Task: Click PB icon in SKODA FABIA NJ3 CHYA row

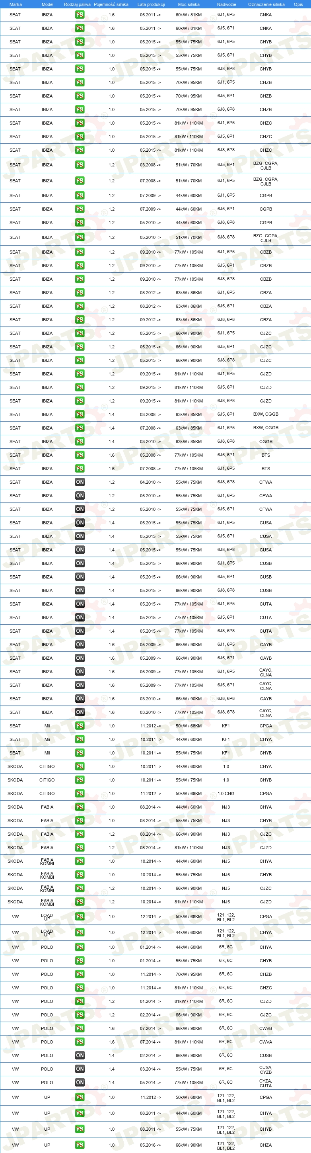Action: click(80, 807)
